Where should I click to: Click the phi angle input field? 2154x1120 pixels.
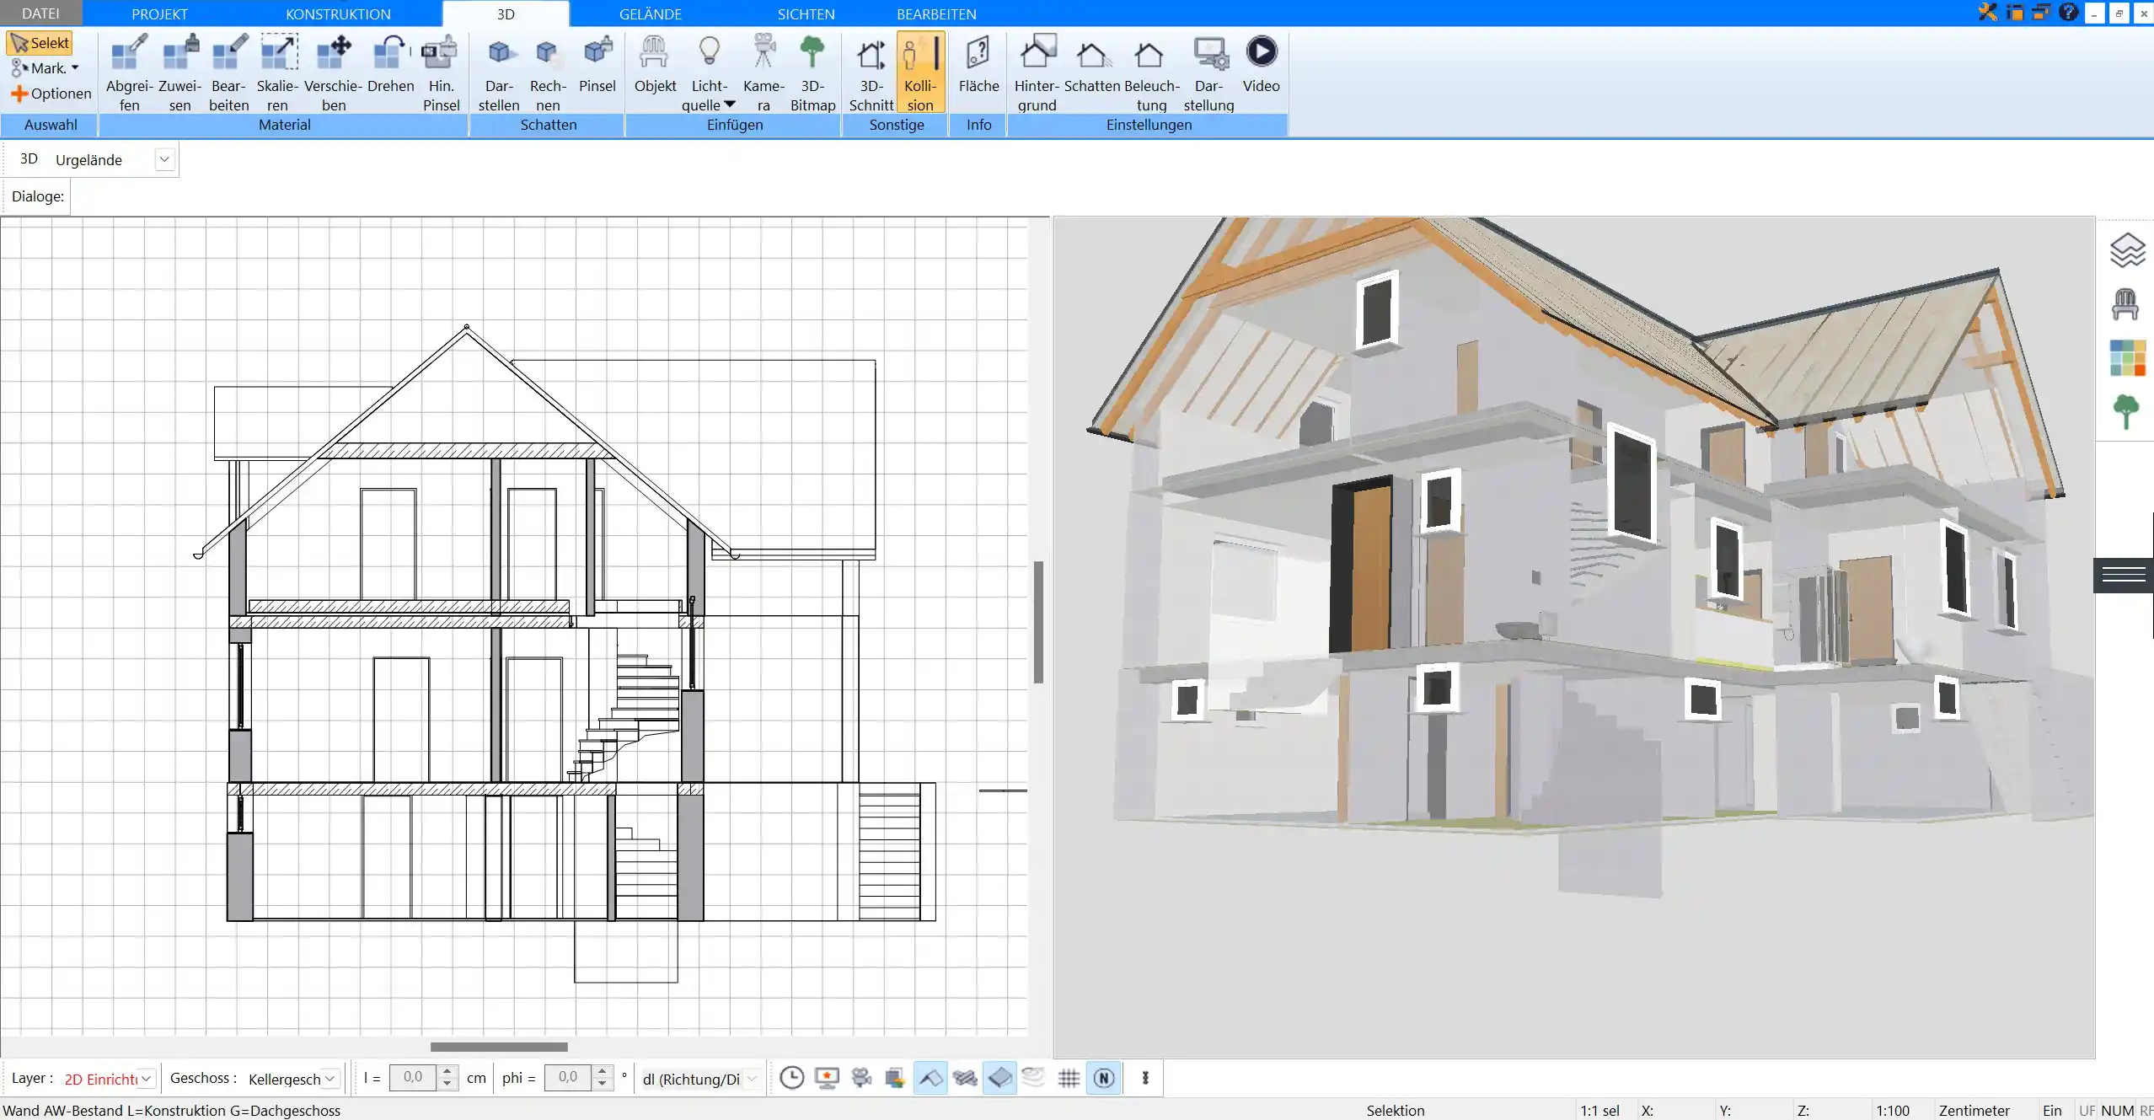[x=568, y=1077]
